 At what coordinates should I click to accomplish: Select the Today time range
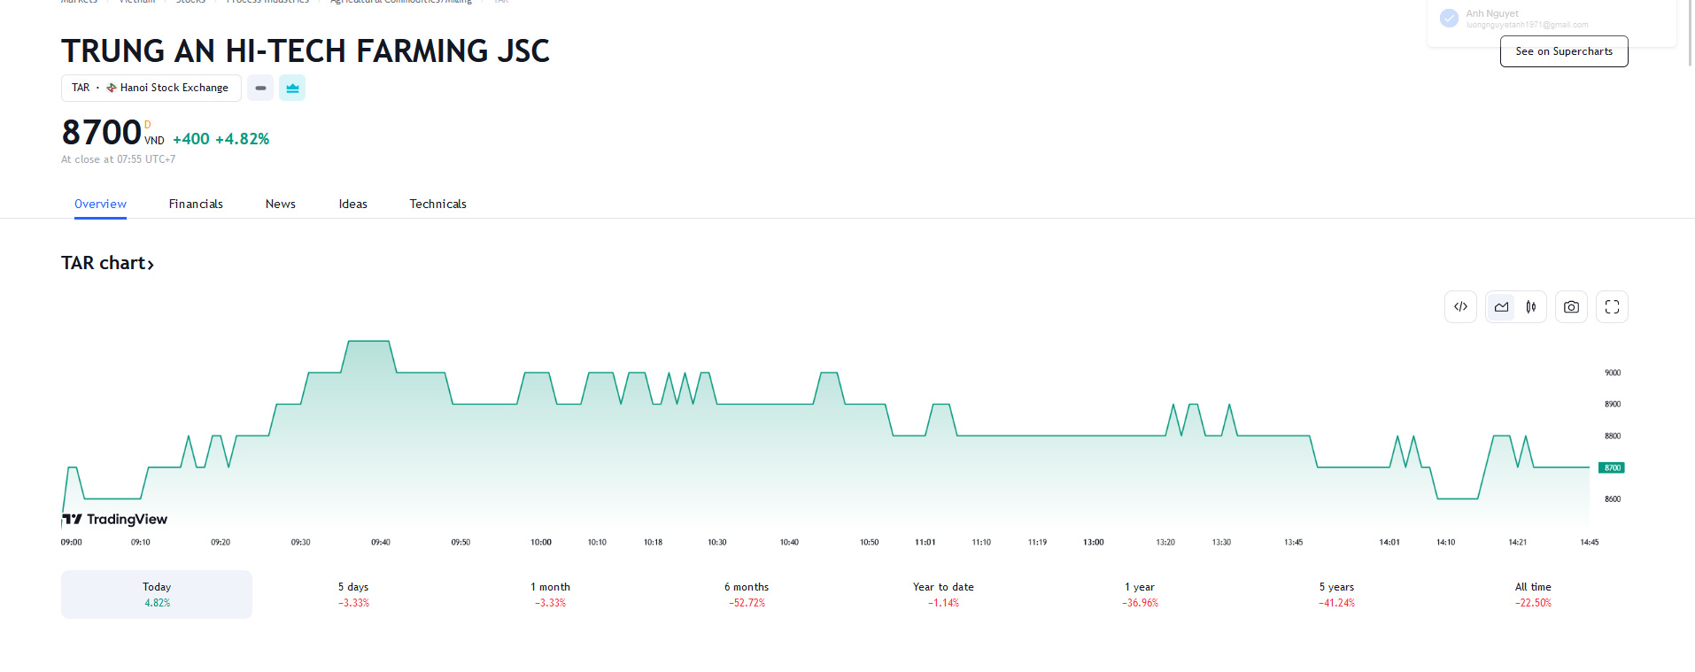coord(157,594)
